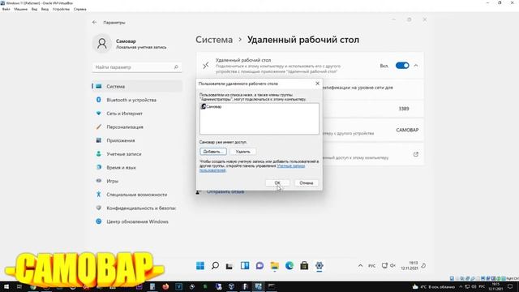
Task: Click the РУС language indicator in guest tray
Action: click(371, 266)
